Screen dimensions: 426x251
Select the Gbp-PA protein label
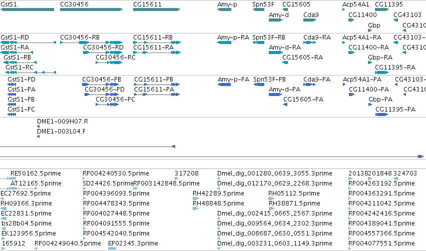[380, 99]
